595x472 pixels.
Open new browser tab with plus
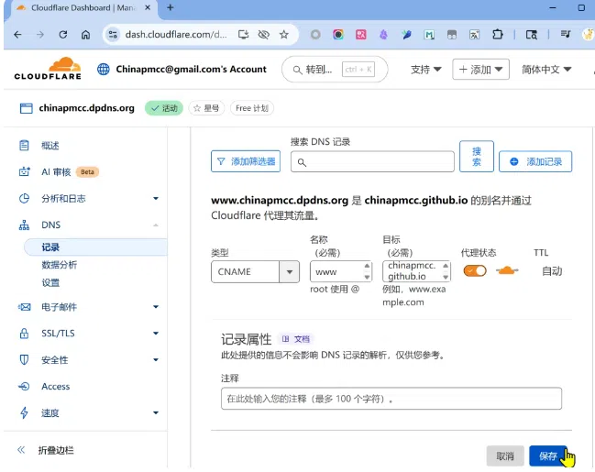coord(171,7)
